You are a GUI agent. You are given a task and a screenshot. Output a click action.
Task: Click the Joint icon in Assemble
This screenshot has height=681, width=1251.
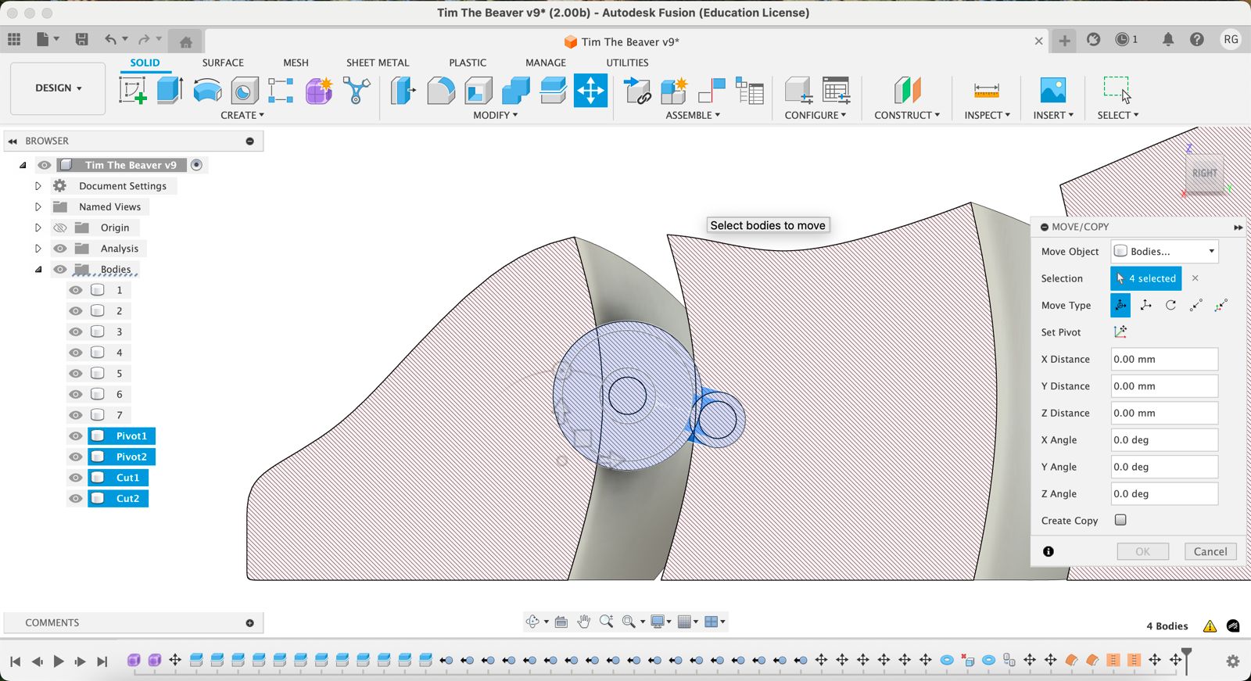pyautogui.click(x=711, y=91)
